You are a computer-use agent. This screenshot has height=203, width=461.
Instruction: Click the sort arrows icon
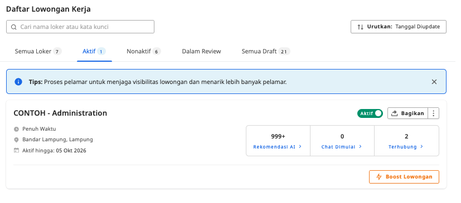(x=361, y=27)
